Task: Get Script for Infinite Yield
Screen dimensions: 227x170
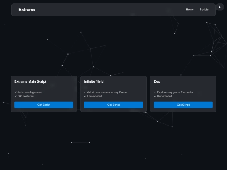Action: coord(113,105)
